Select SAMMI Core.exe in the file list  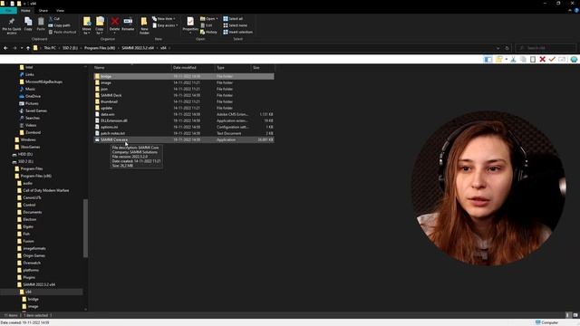[184, 139]
